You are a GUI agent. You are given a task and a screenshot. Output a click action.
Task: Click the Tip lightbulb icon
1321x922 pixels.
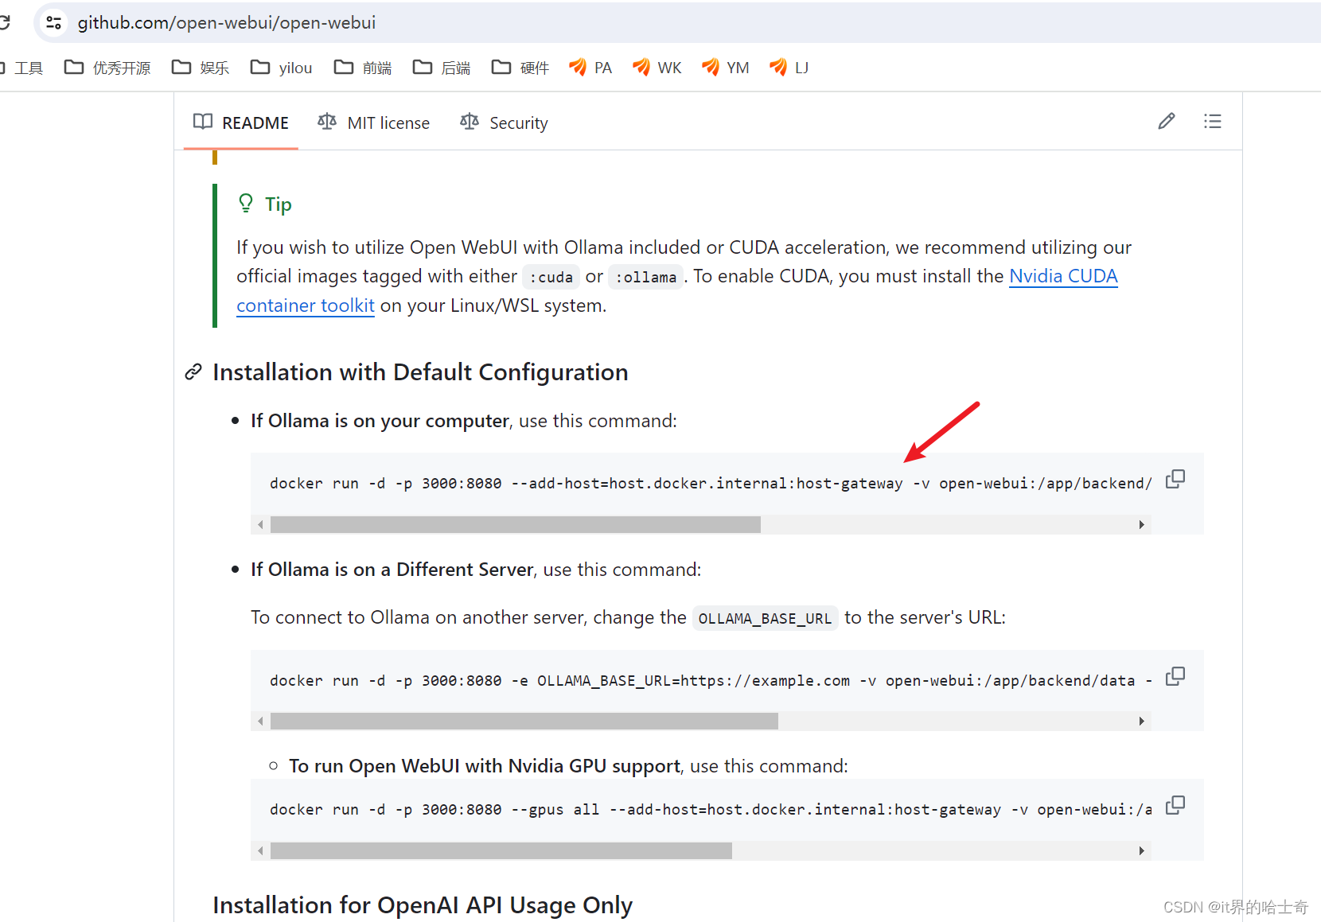click(x=246, y=204)
